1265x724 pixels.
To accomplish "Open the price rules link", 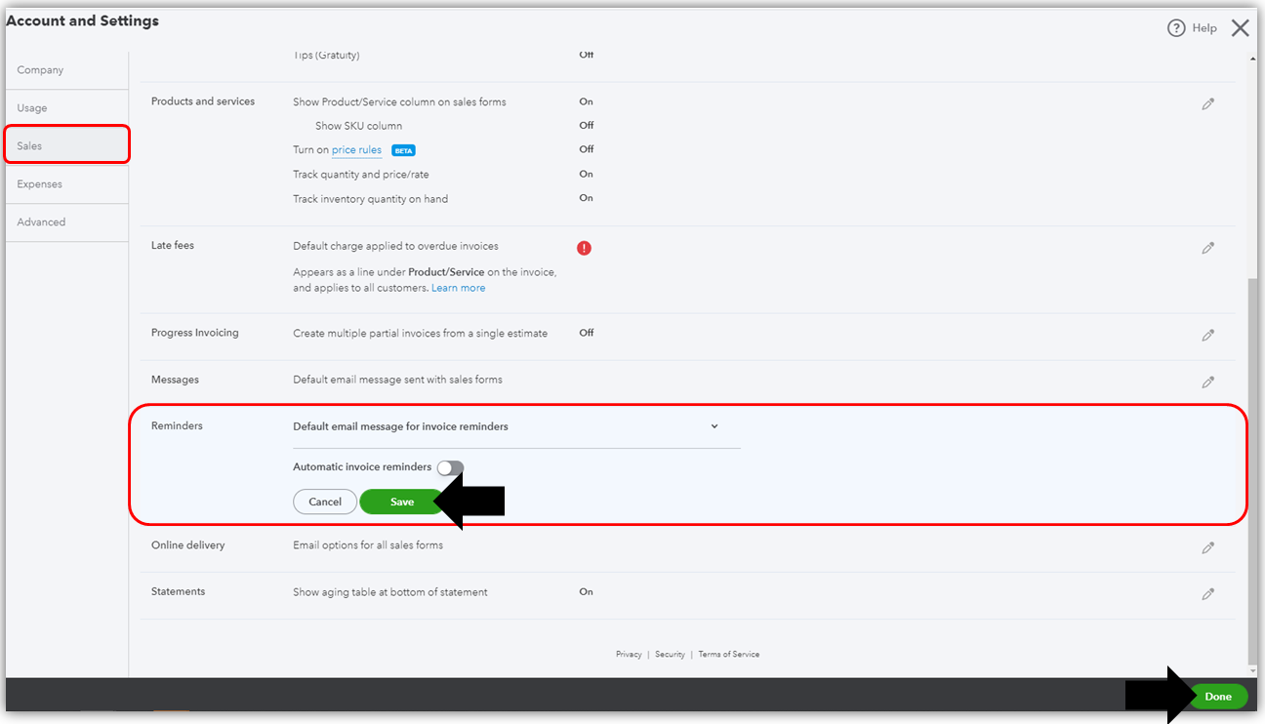I will pyautogui.click(x=356, y=150).
